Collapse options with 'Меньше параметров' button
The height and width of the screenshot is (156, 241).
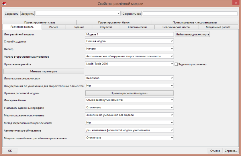click(43, 71)
